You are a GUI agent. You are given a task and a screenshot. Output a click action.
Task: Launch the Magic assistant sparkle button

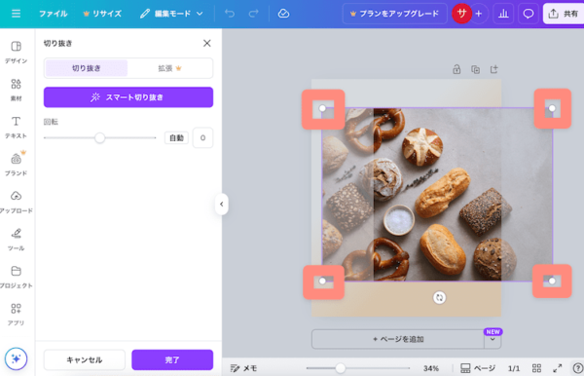pos(16,358)
